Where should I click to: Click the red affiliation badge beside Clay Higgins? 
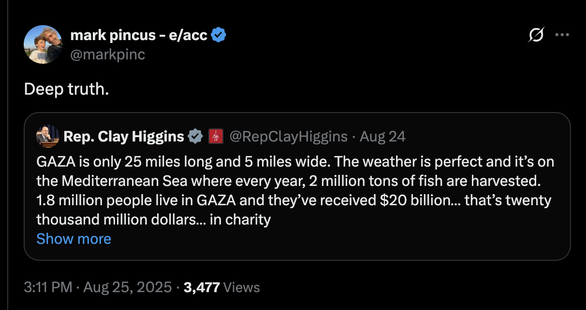click(215, 137)
